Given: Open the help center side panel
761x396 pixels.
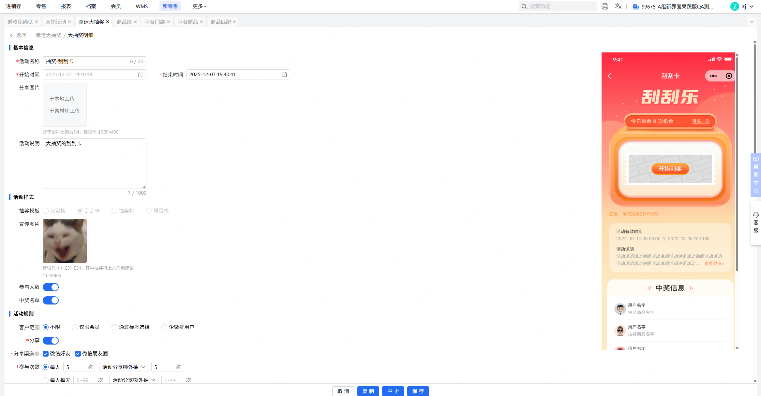Looking at the screenshot, I should point(755,175).
